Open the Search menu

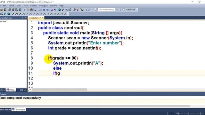pyautogui.click(x=12, y=6)
